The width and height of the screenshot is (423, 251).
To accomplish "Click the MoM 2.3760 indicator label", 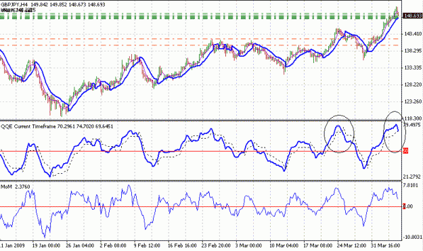I will [x=16, y=187].
